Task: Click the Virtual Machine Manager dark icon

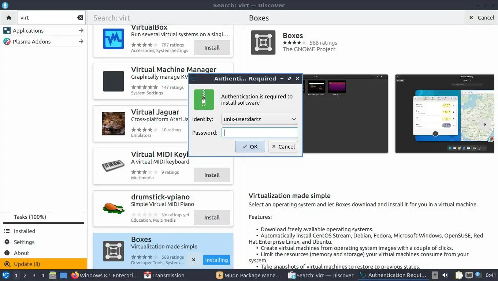Action: pyautogui.click(x=114, y=81)
